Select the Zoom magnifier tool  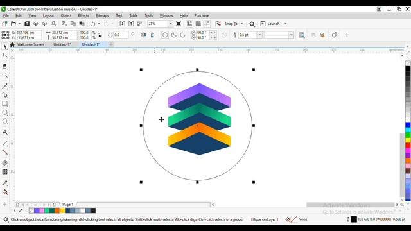pyautogui.click(x=4, y=76)
